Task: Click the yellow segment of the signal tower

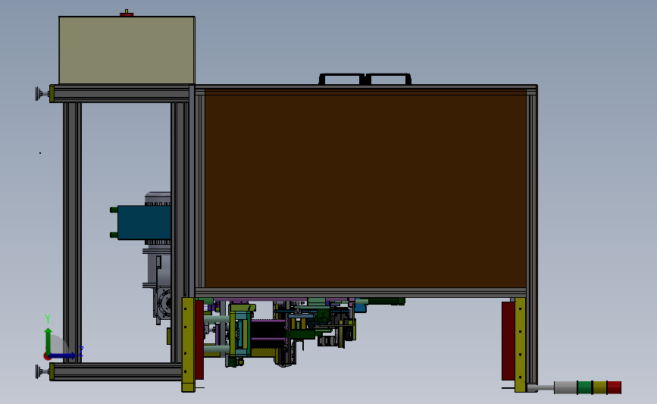Action: (x=599, y=387)
